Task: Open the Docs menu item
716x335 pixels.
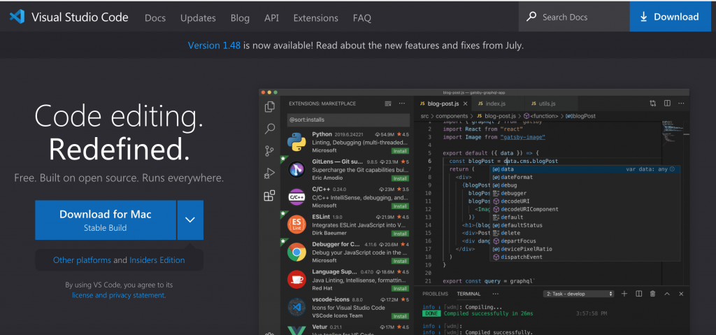Action: pos(155,17)
